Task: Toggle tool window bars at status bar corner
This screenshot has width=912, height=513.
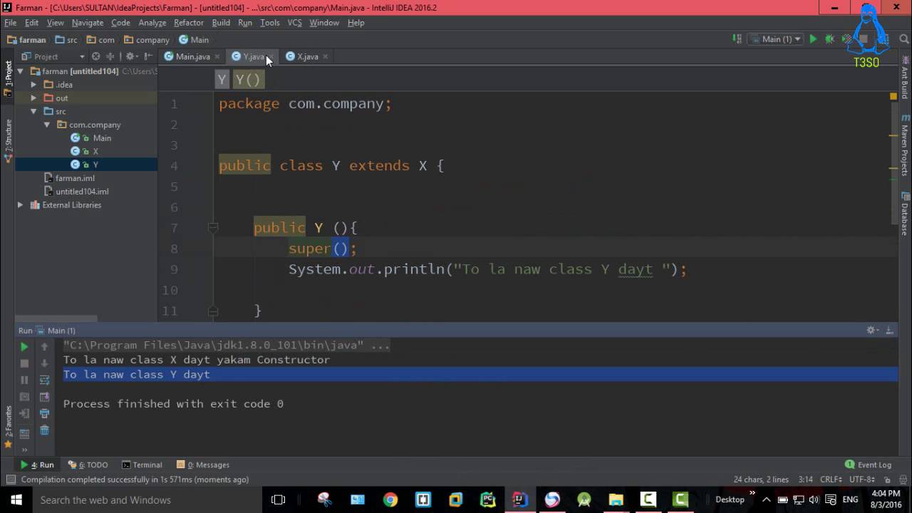Action: [11, 480]
